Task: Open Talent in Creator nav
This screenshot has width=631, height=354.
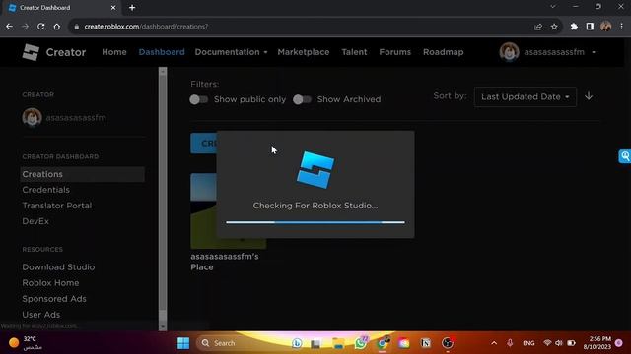Action: coord(354,52)
